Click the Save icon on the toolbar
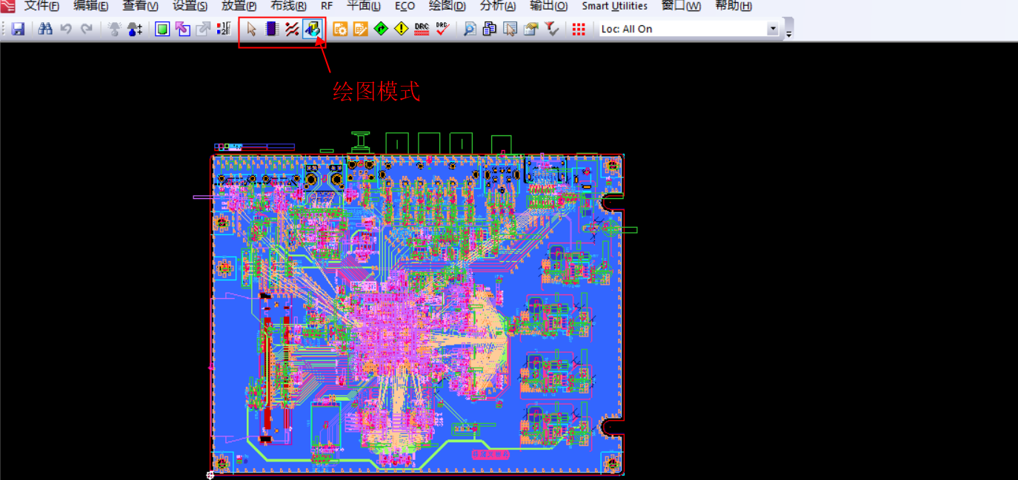This screenshot has height=480, width=1018. pyautogui.click(x=17, y=29)
